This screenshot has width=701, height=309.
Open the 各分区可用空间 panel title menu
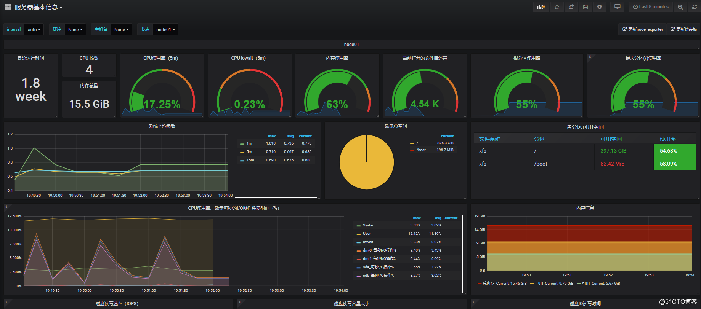pyautogui.click(x=585, y=127)
